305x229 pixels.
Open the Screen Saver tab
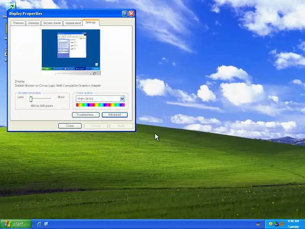pos(52,23)
